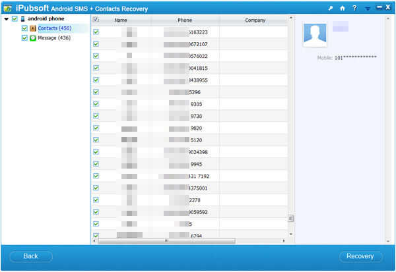Screen dimensions: 396x272
Task: Click the phone cell ending 163223
Action: [185, 32]
